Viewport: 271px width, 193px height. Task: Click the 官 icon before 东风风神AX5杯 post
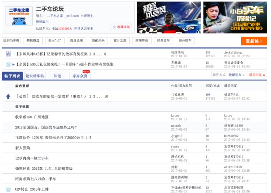(8, 54)
